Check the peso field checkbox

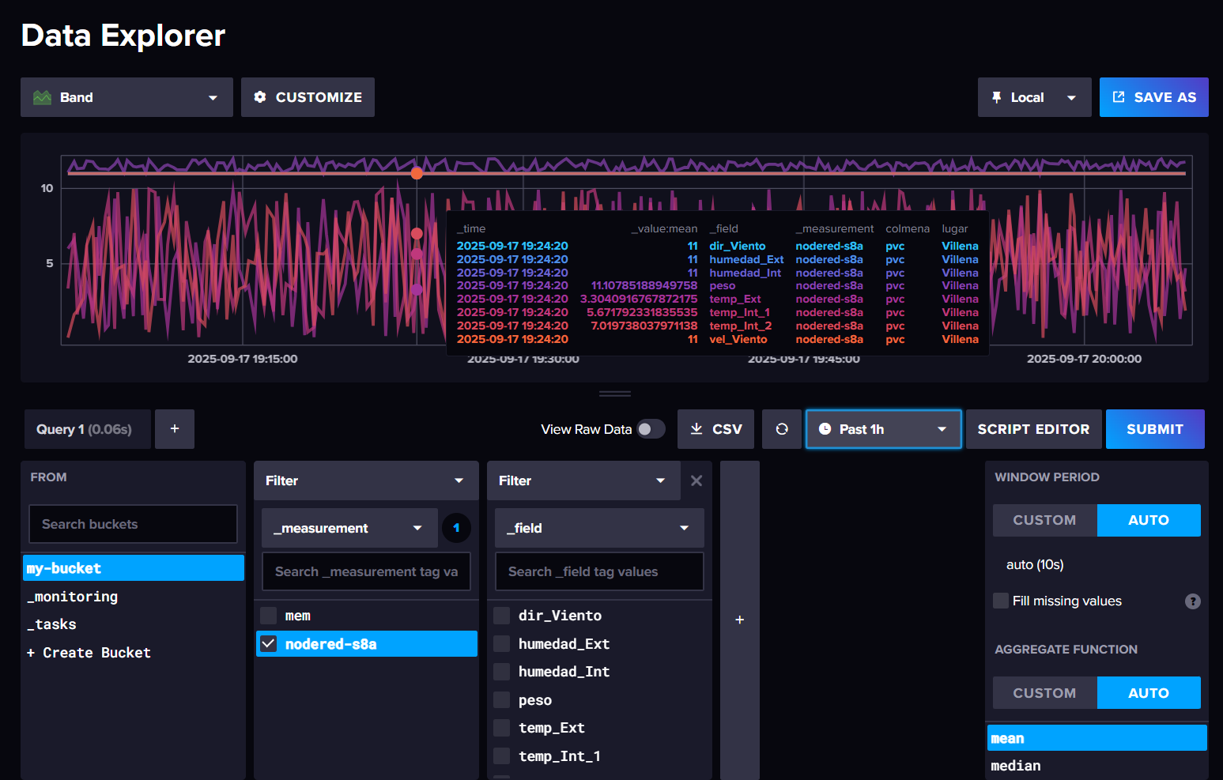click(501, 699)
